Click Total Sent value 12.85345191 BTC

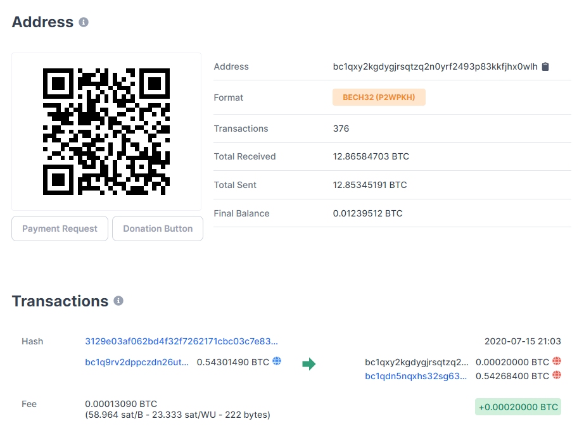(x=370, y=185)
